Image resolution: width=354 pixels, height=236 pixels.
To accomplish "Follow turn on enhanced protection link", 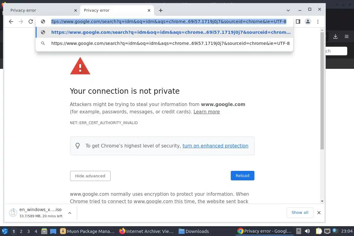I will 215,146.
